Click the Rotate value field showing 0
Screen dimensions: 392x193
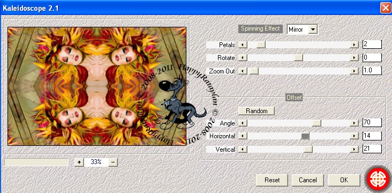tap(372, 57)
